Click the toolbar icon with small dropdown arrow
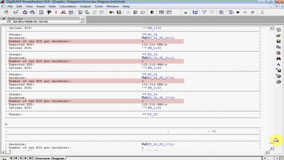 [x=16, y=12]
